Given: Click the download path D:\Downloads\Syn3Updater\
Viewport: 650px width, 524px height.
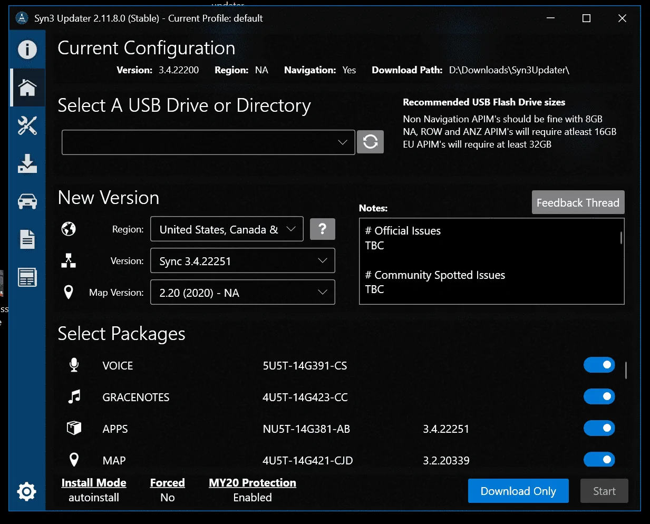Looking at the screenshot, I should [509, 70].
